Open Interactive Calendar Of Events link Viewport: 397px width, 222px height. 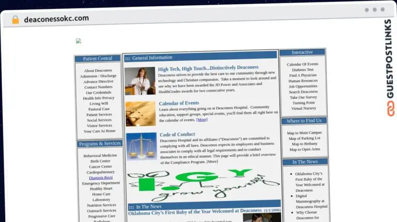(x=302, y=64)
